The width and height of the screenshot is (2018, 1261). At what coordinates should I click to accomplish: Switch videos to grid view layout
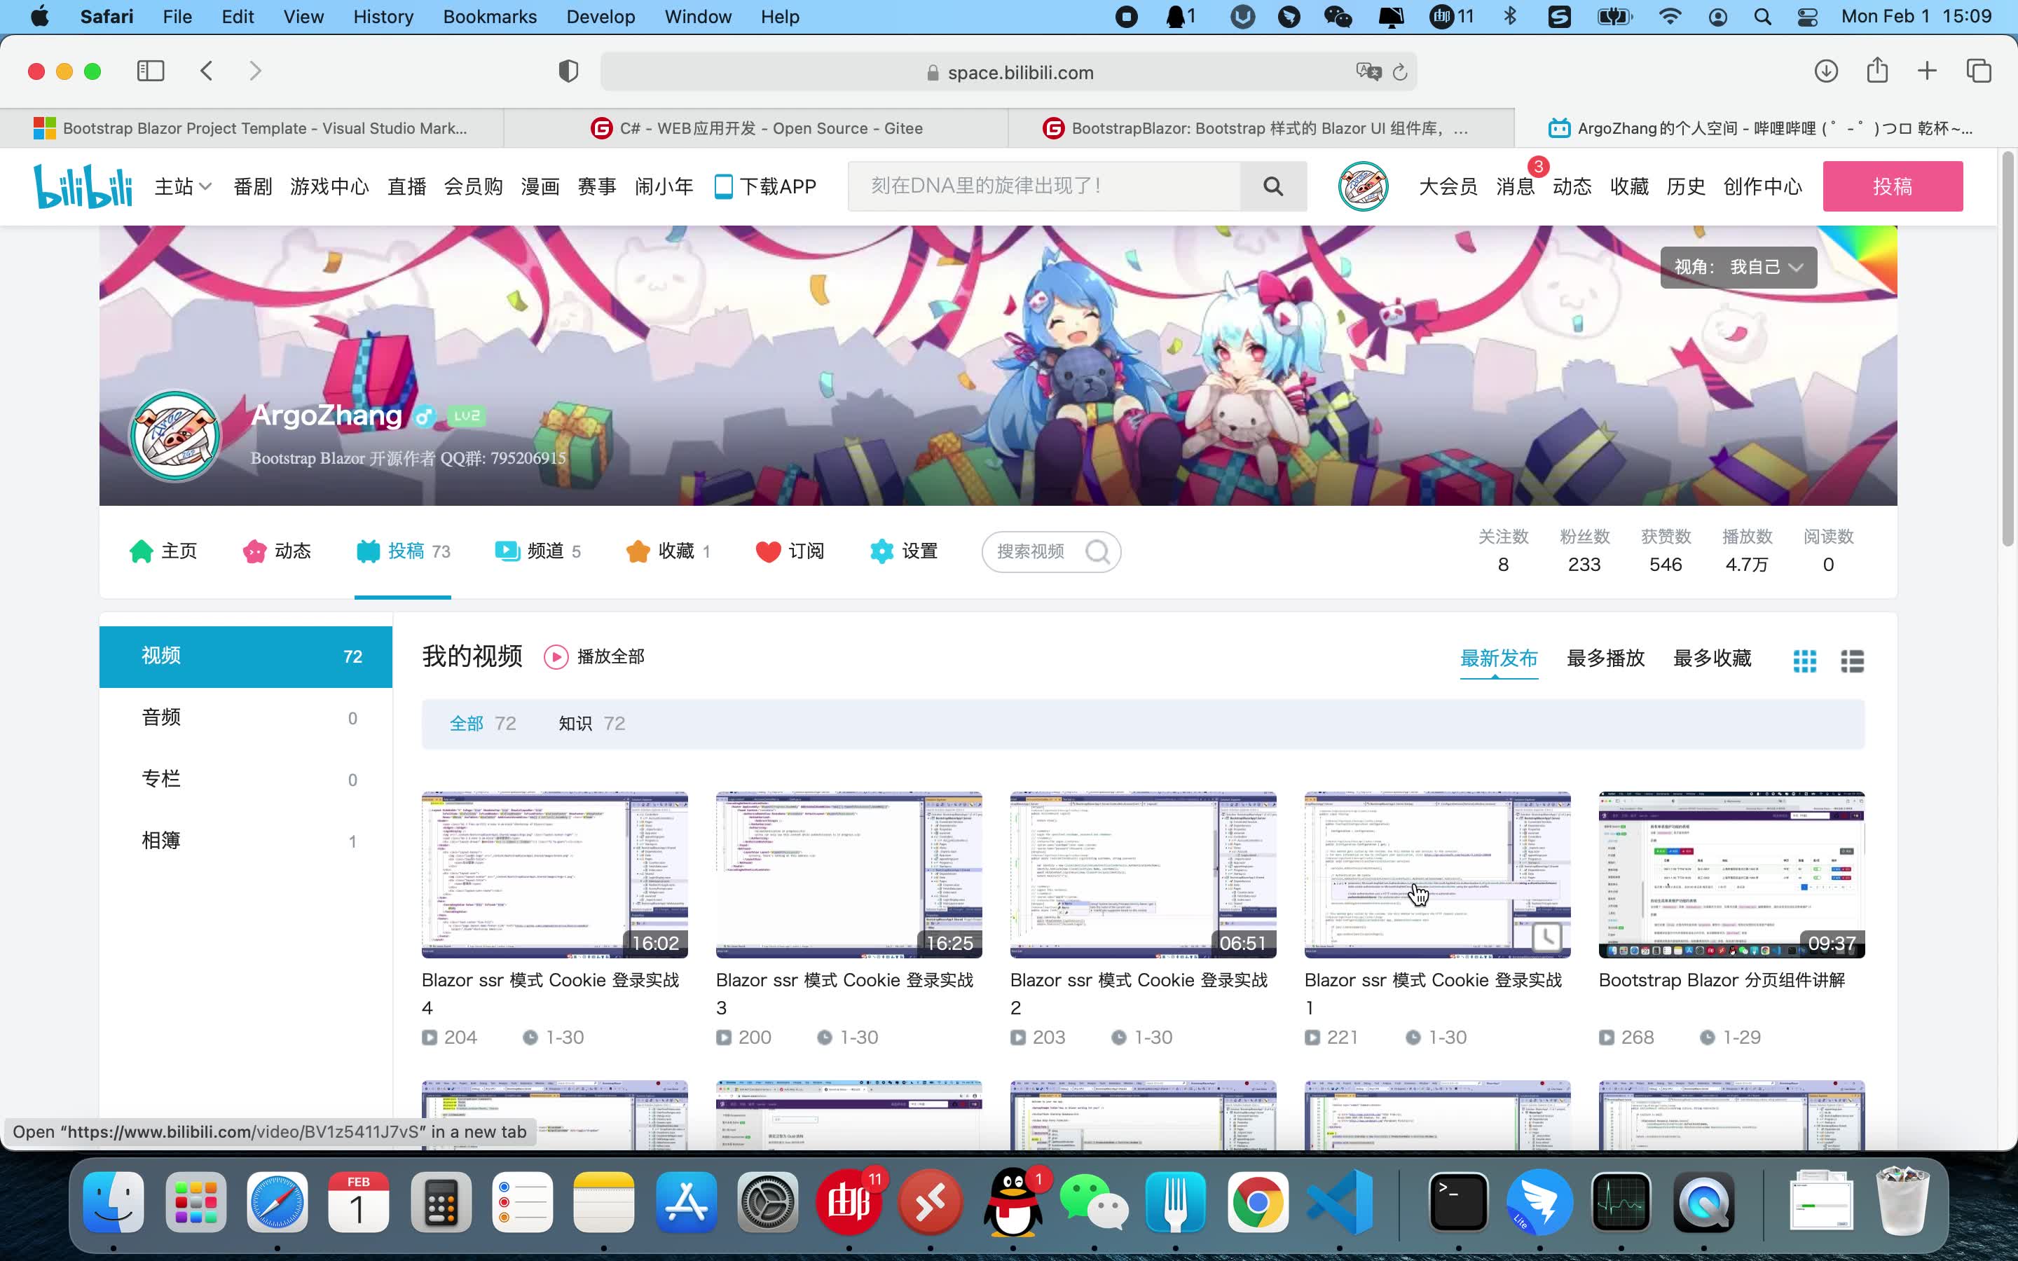pyautogui.click(x=1804, y=661)
